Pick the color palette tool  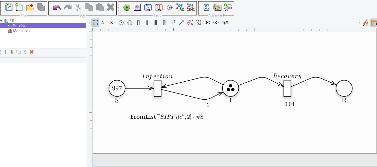(190, 23)
